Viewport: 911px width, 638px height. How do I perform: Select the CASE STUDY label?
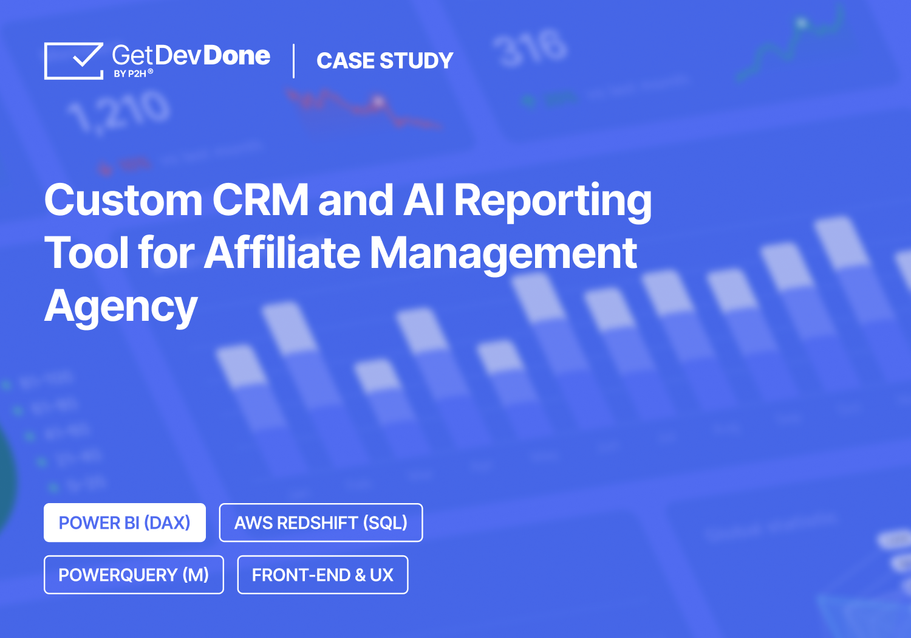pyautogui.click(x=384, y=61)
